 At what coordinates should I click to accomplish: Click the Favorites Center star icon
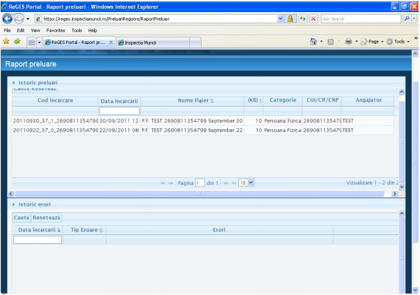point(7,41)
